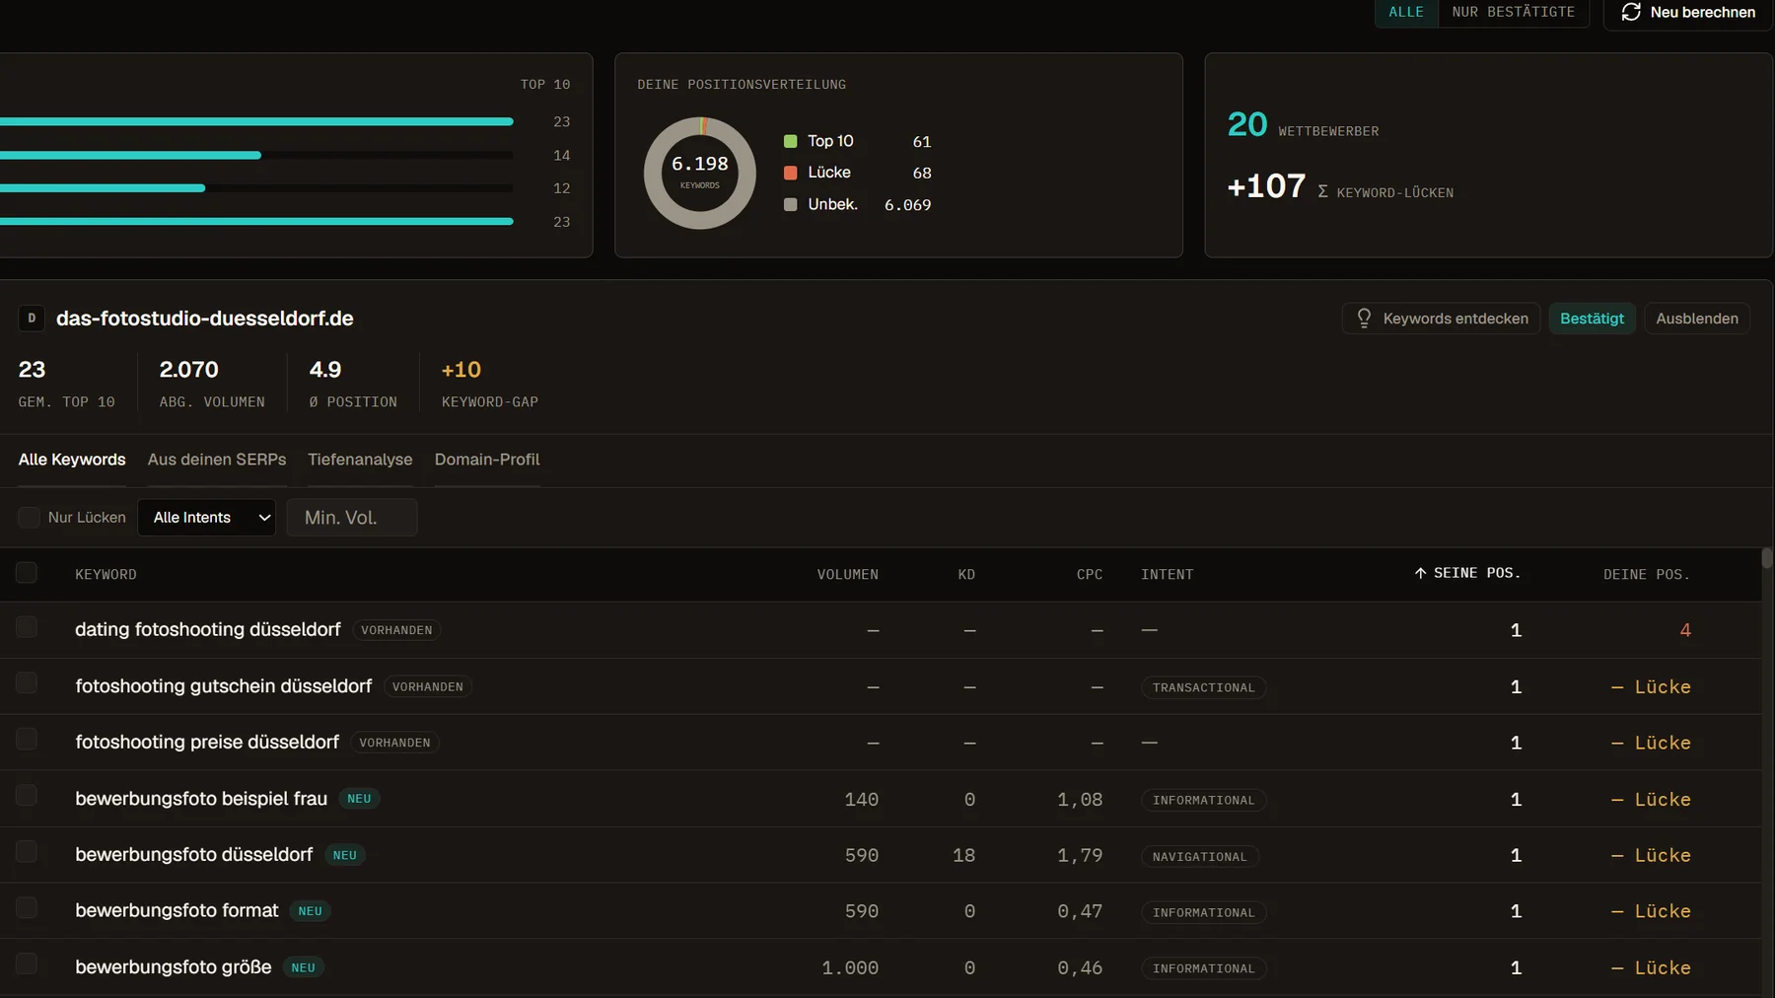Click keyword text bewerbungsfoto düsseldorf

tap(193, 854)
